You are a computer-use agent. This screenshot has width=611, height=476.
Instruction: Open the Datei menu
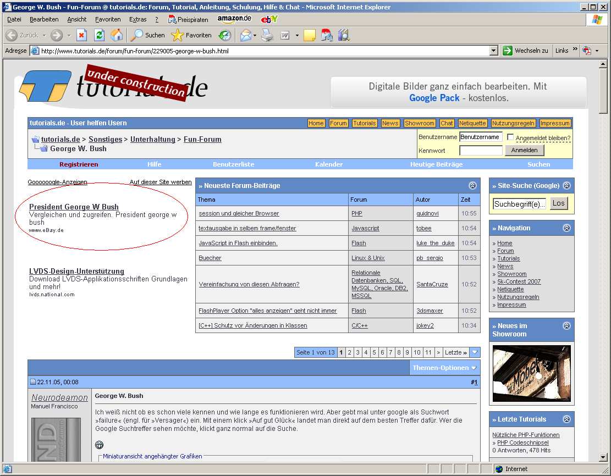point(14,19)
